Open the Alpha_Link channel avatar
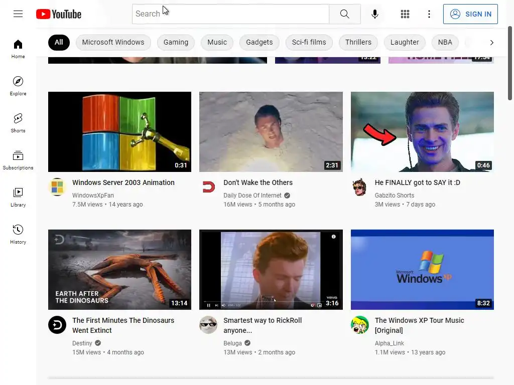Viewport: 514px width, 385px height. pos(359,325)
